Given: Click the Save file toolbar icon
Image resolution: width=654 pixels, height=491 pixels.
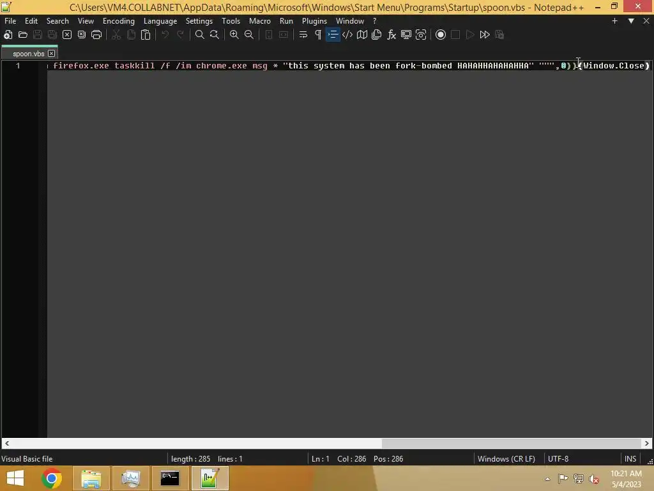Looking at the screenshot, I should [38, 35].
